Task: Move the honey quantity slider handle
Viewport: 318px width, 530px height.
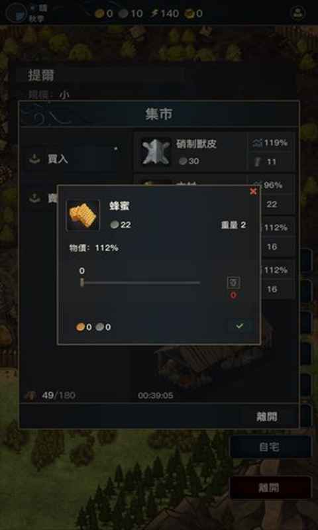Action: [x=81, y=283]
